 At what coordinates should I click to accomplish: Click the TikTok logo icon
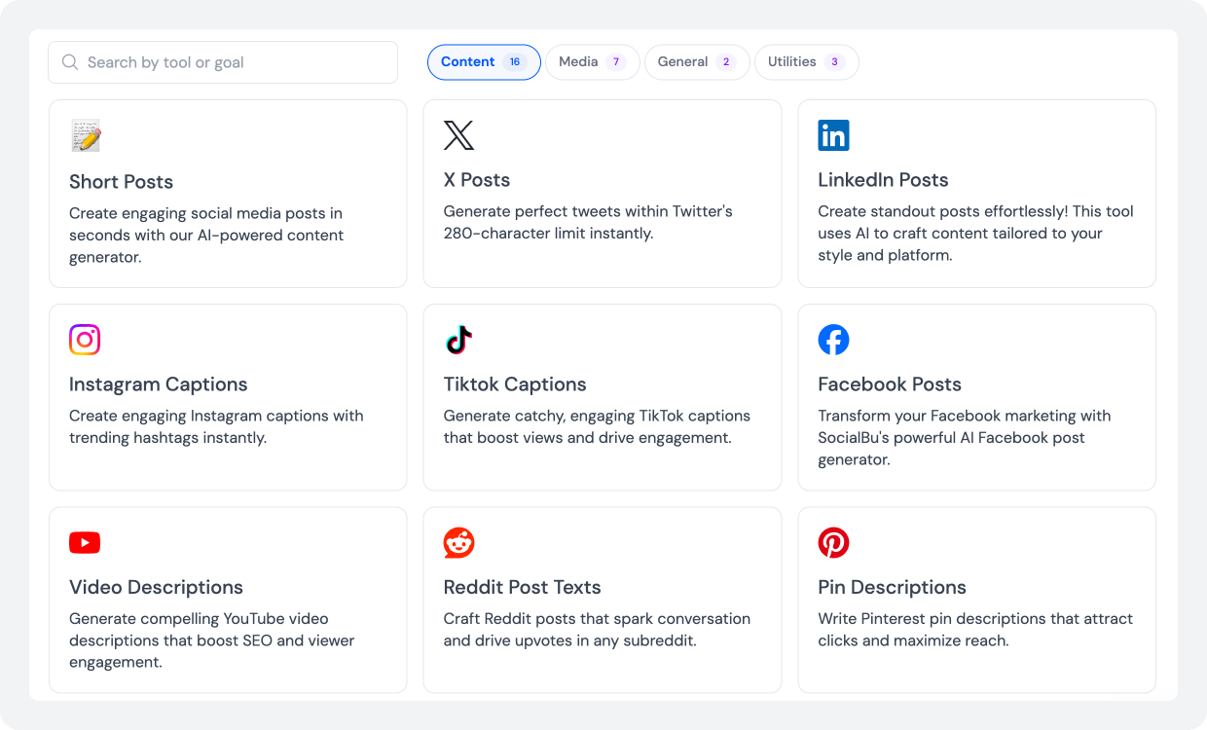point(459,340)
